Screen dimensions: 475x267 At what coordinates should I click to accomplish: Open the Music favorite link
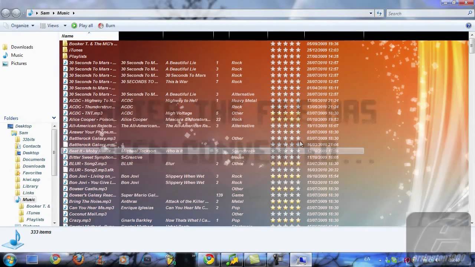click(x=17, y=55)
